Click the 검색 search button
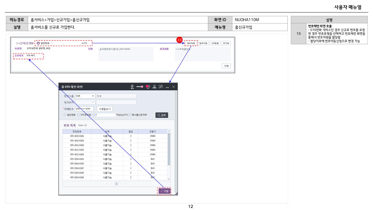 pos(162,115)
